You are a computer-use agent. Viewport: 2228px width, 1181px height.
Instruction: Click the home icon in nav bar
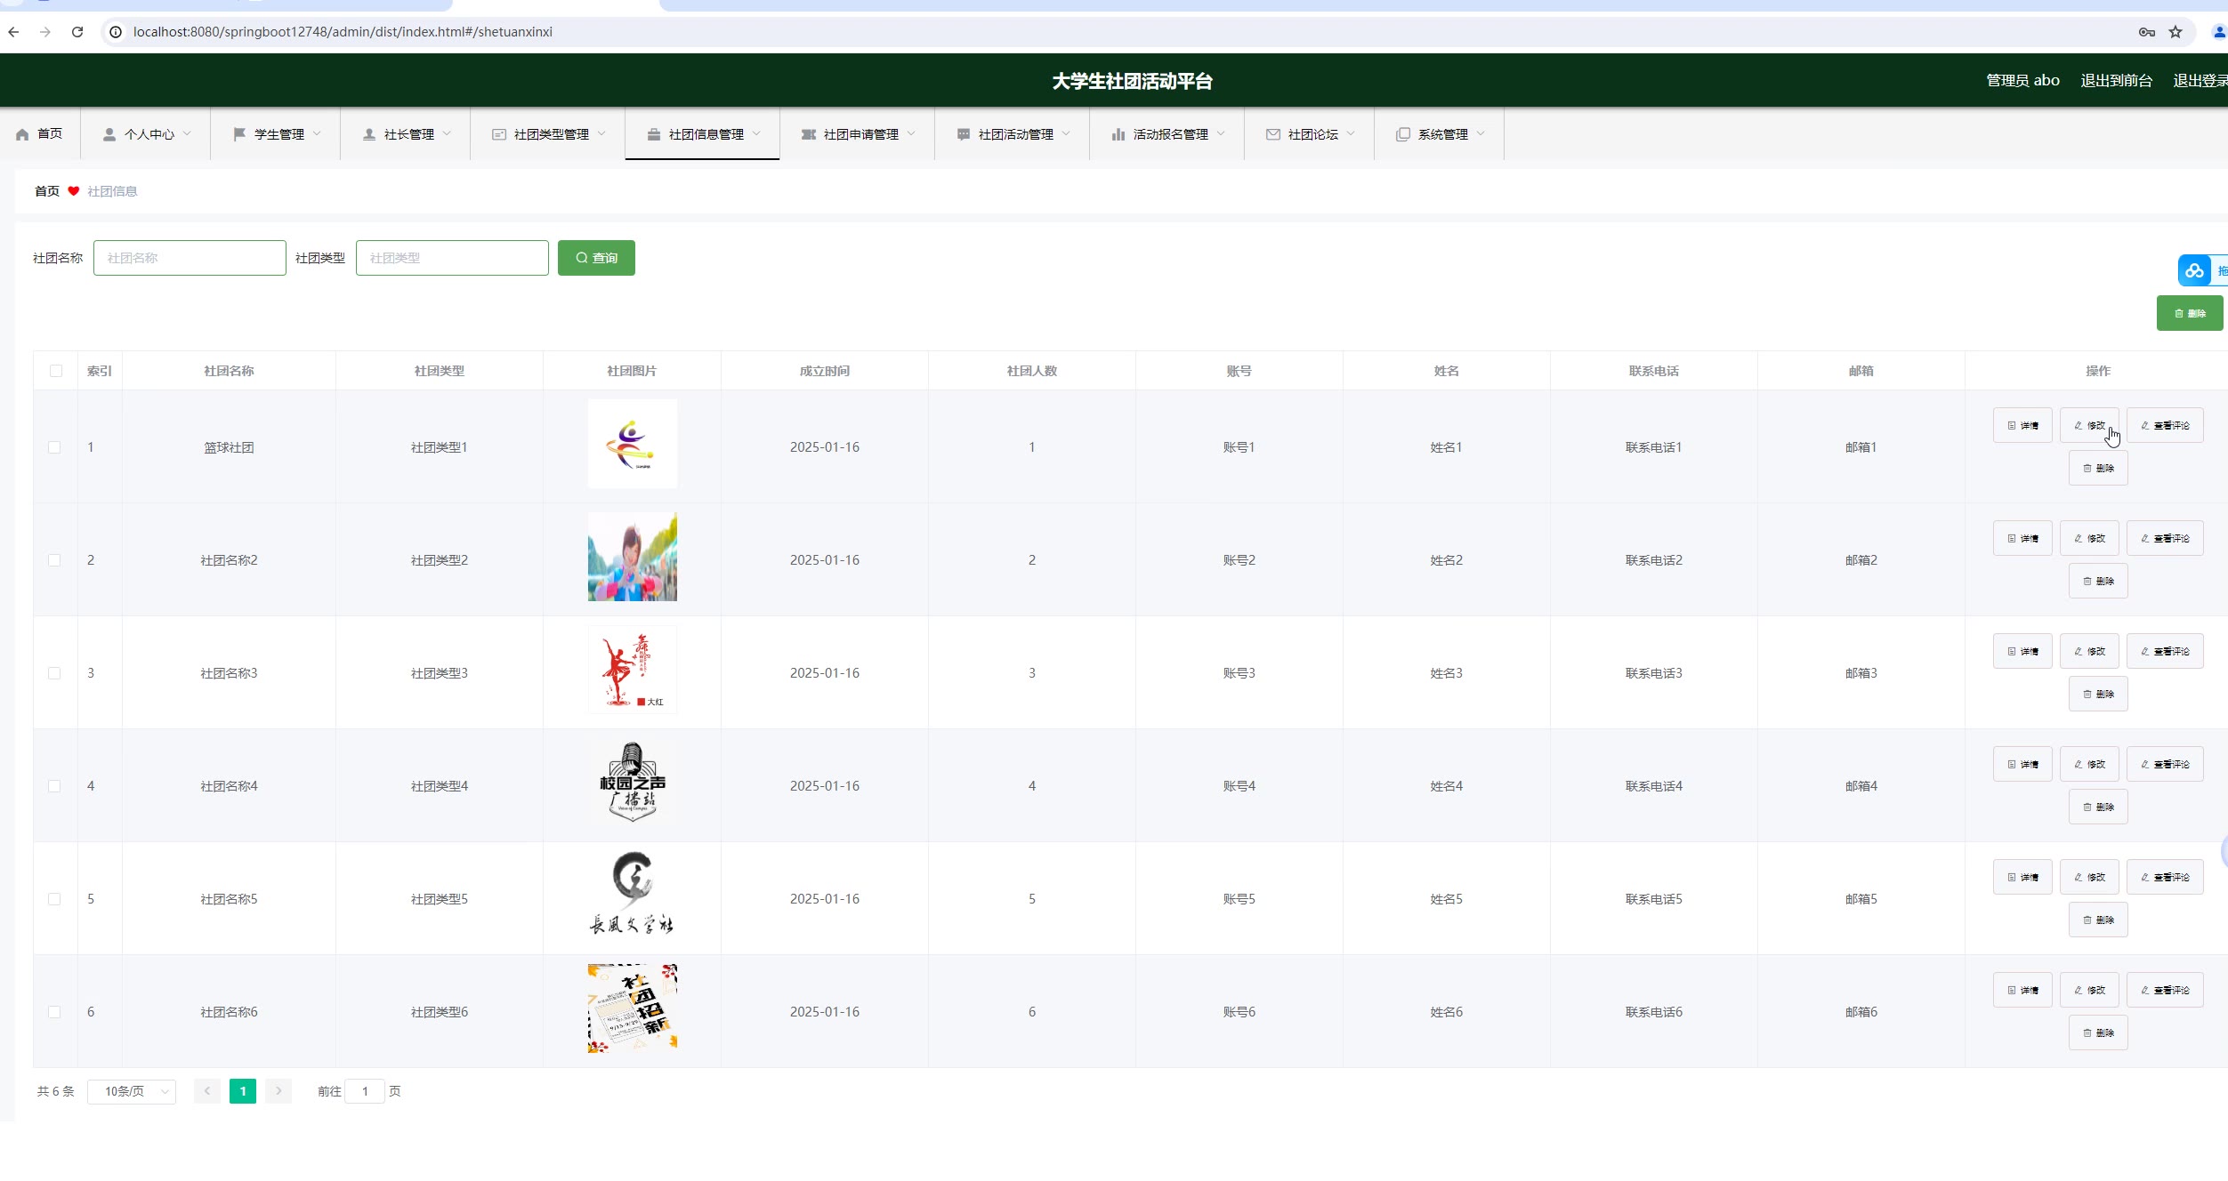pyautogui.click(x=22, y=134)
